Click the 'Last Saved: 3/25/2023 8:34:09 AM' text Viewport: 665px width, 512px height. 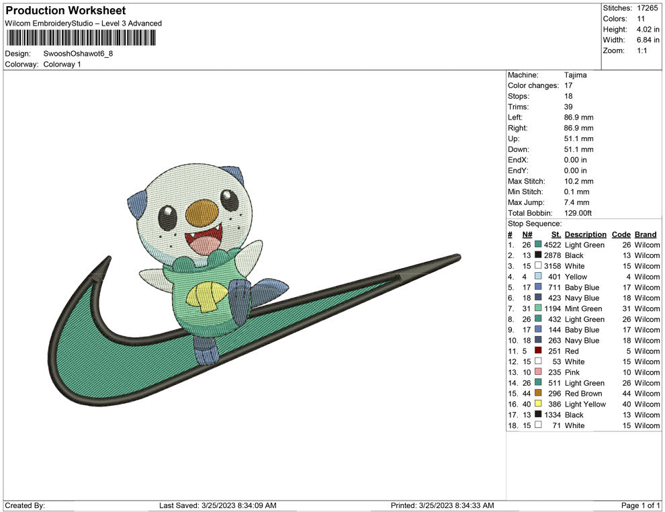pos(218,505)
